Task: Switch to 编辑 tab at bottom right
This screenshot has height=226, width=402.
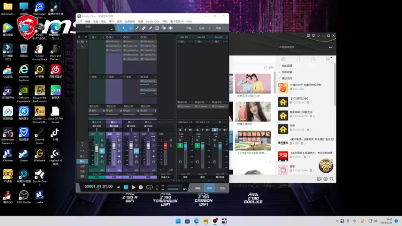Action: (x=197, y=188)
